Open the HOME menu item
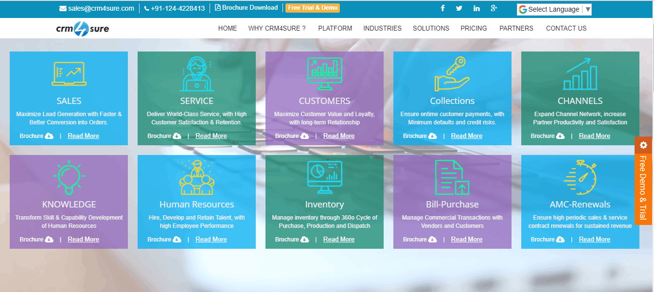This screenshot has width=654, height=292. coord(228,28)
